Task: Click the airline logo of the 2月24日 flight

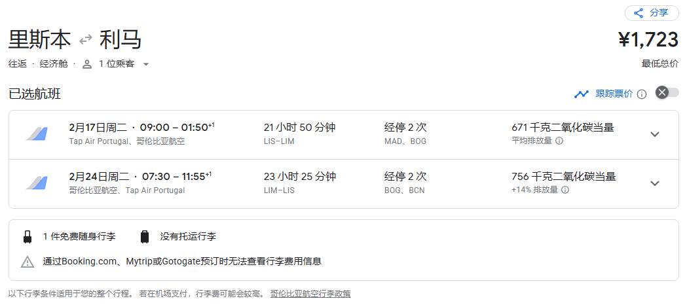Action: [x=37, y=183]
